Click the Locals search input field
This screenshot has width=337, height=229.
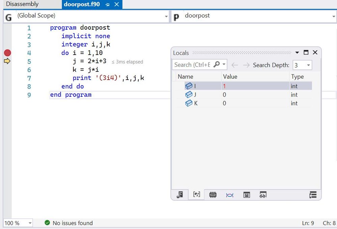point(192,65)
